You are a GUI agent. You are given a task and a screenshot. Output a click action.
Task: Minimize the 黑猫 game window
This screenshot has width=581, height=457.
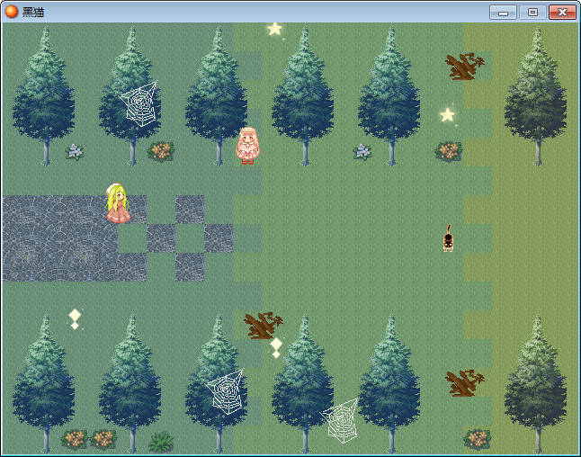coord(502,12)
